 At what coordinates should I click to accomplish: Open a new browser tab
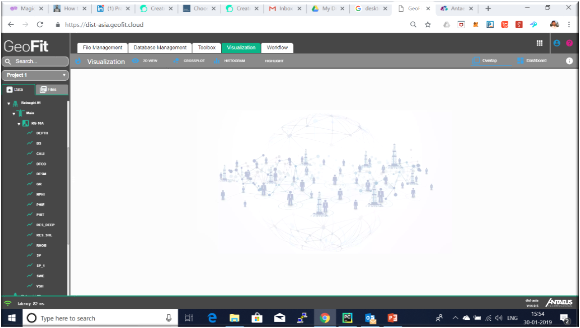488,8
